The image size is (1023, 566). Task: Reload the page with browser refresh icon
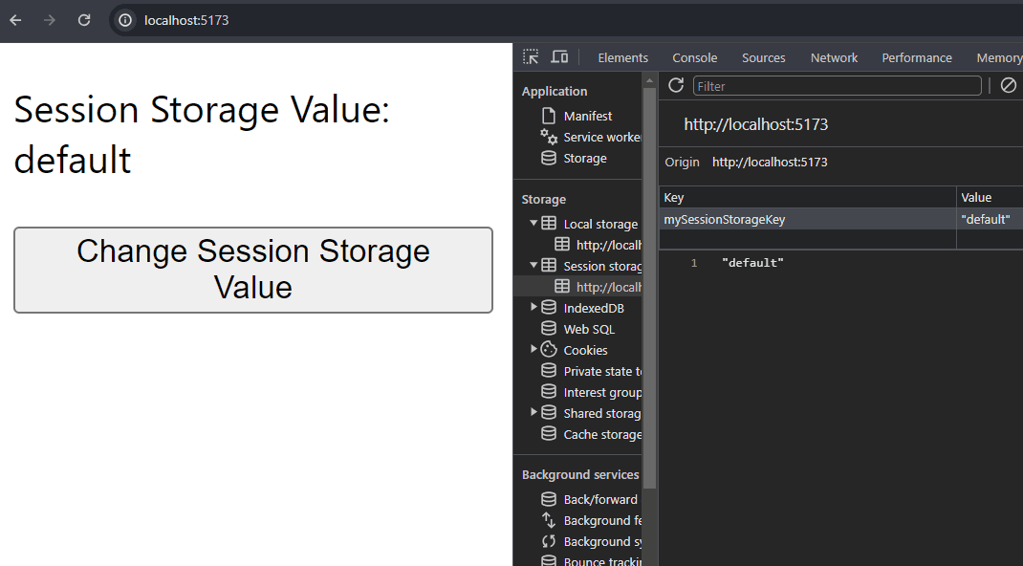(x=84, y=20)
